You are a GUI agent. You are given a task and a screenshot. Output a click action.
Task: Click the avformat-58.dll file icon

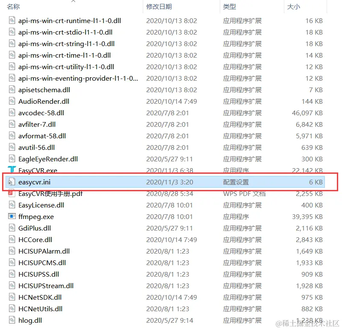pyautogui.click(x=12, y=136)
